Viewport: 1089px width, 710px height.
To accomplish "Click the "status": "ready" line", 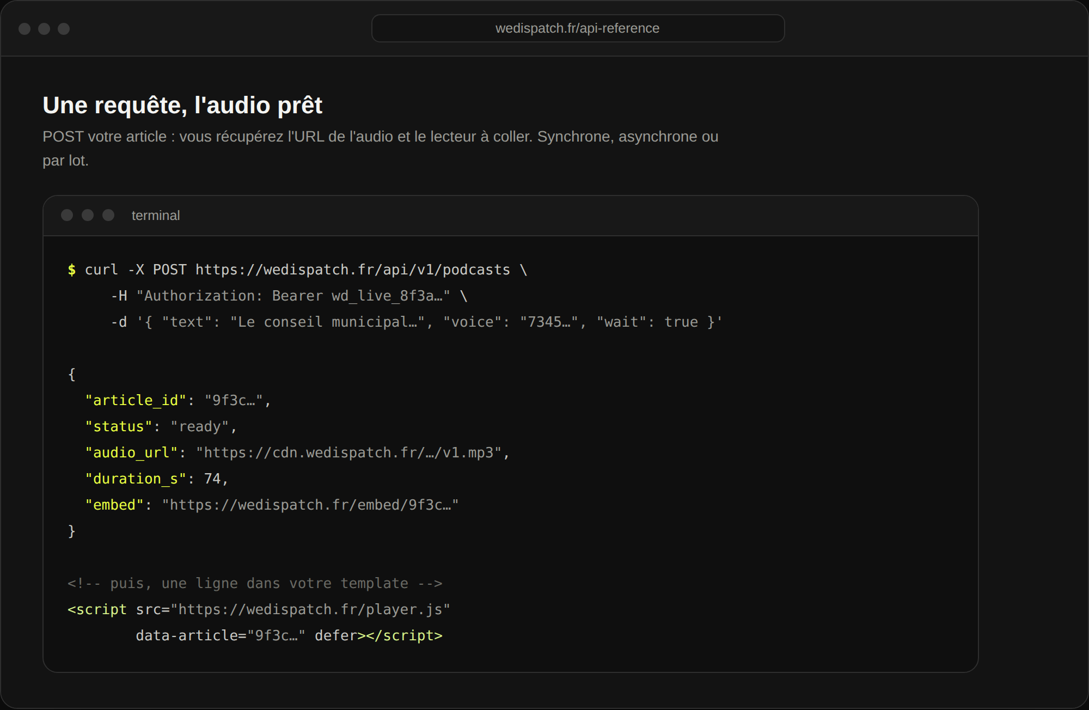I will click(x=161, y=427).
